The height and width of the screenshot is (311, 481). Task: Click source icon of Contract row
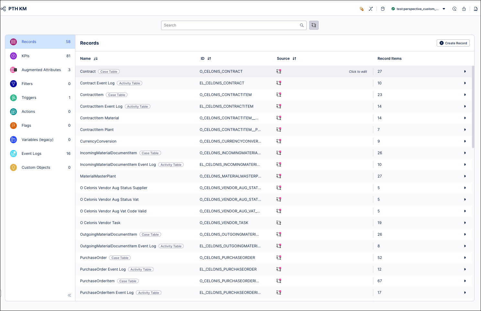click(x=279, y=71)
